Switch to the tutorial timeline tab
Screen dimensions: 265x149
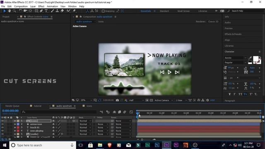(38, 106)
